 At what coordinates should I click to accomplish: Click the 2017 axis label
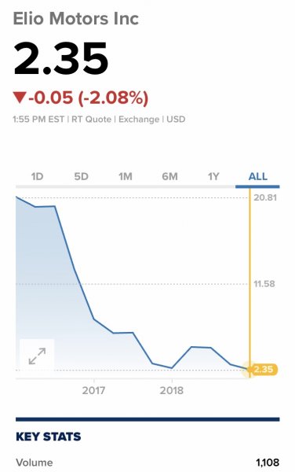point(94,391)
